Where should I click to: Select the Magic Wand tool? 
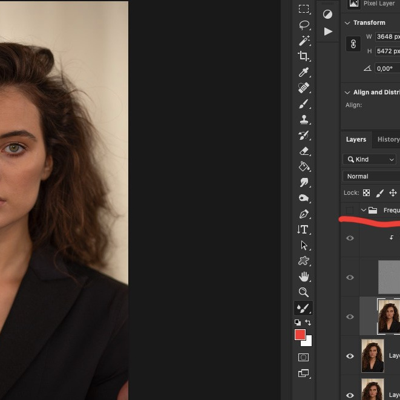click(304, 41)
